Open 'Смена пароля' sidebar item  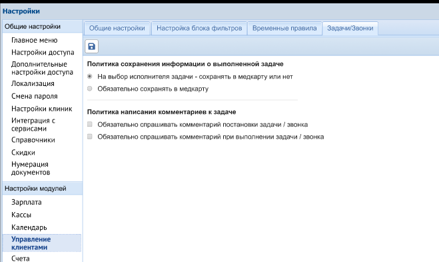point(35,96)
